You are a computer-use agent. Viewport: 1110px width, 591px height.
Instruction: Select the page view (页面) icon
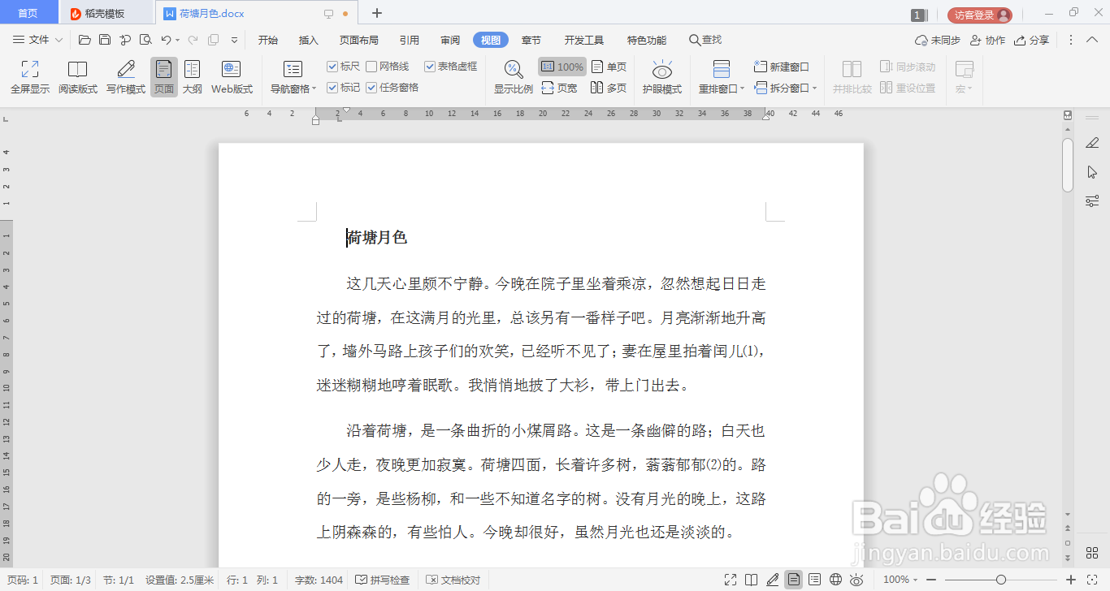point(164,77)
